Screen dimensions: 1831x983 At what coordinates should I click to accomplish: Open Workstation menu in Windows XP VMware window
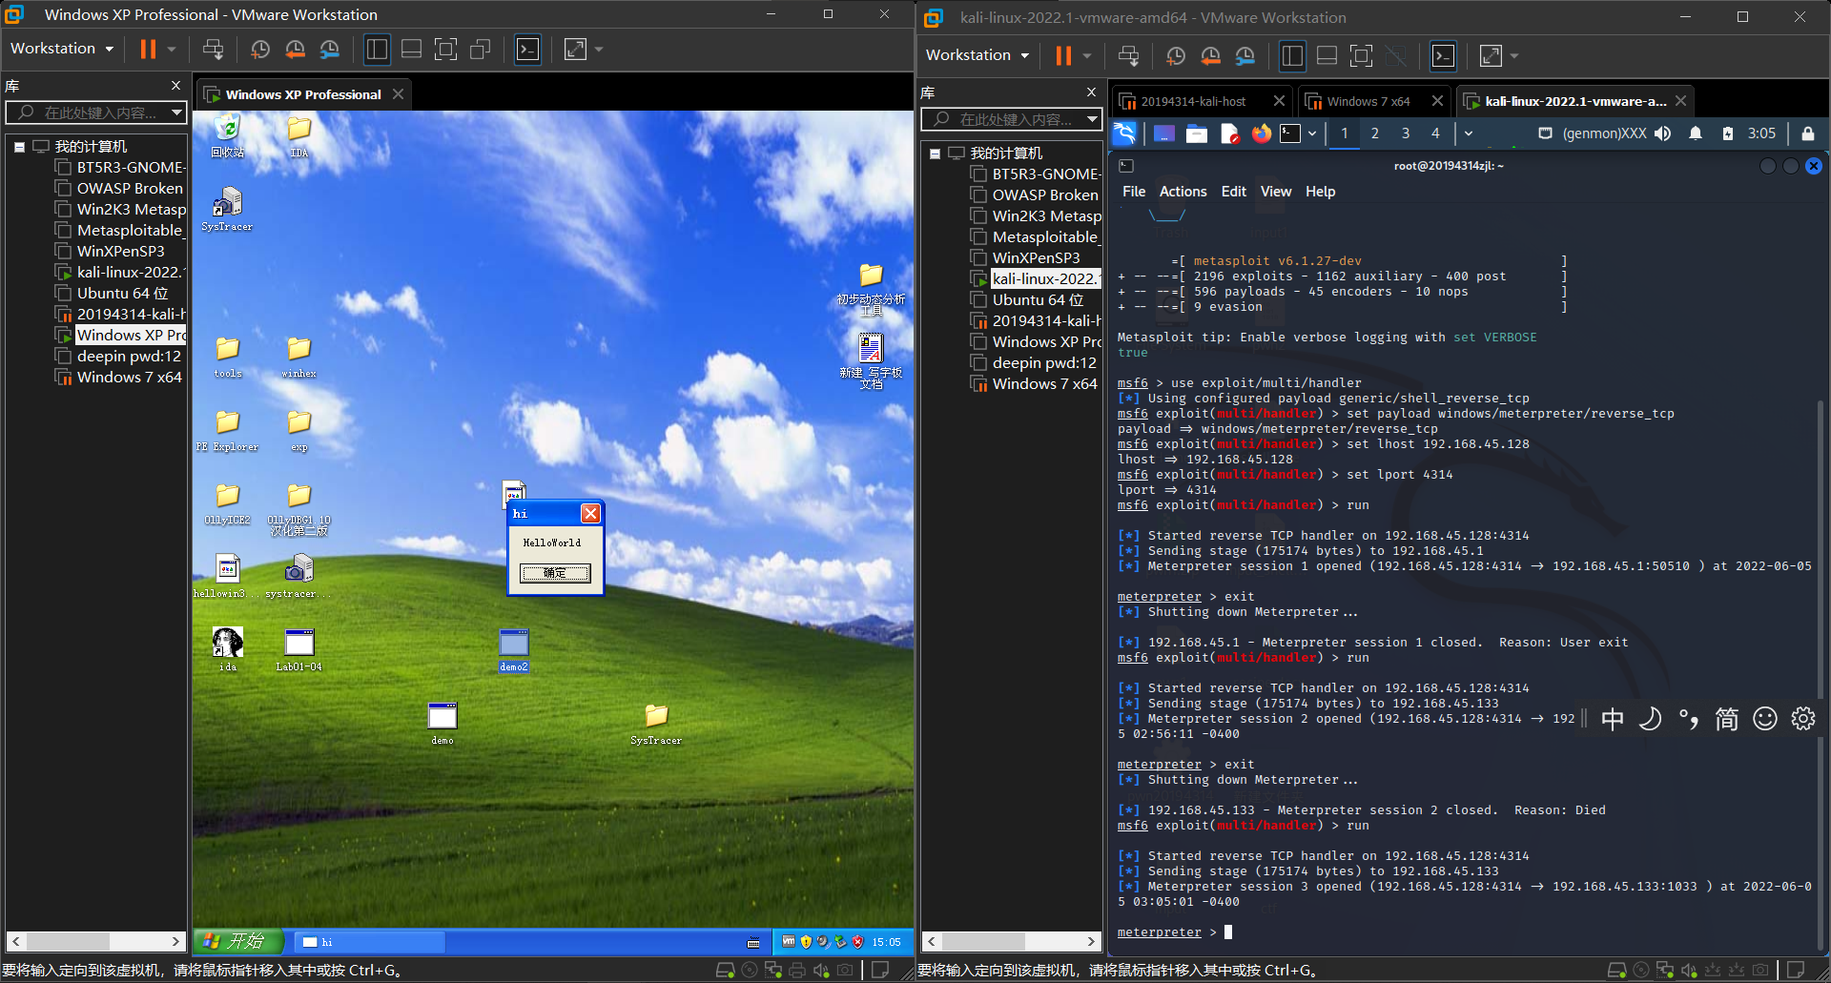click(x=62, y=49)
